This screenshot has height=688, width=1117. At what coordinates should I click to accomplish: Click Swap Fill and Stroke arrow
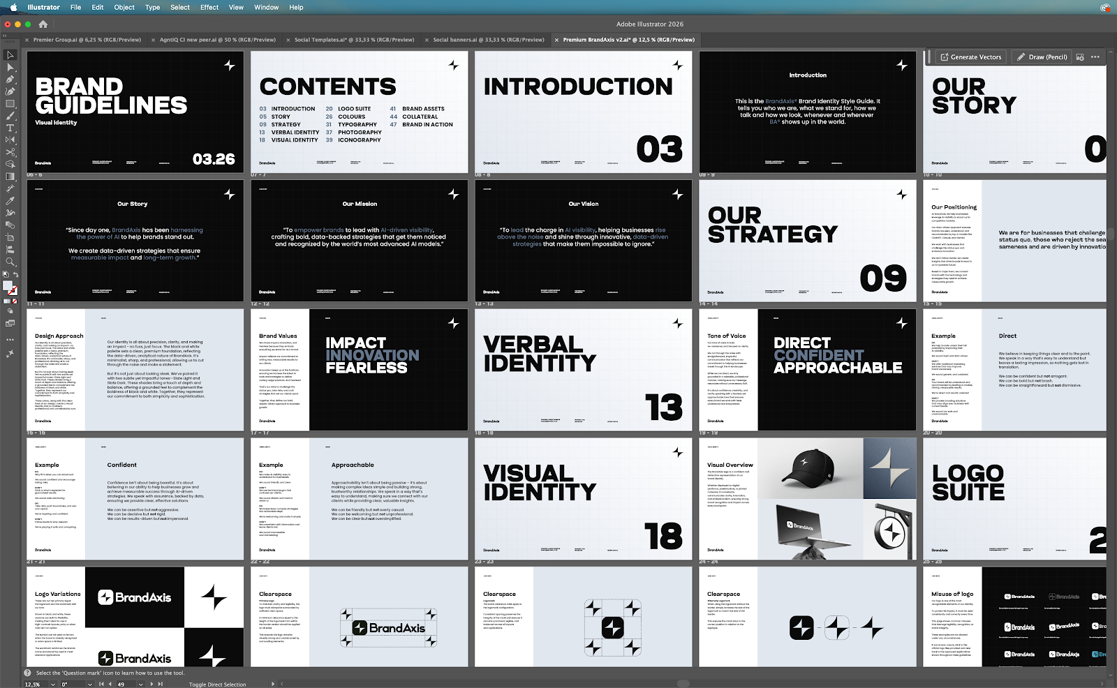pos(16,276)
